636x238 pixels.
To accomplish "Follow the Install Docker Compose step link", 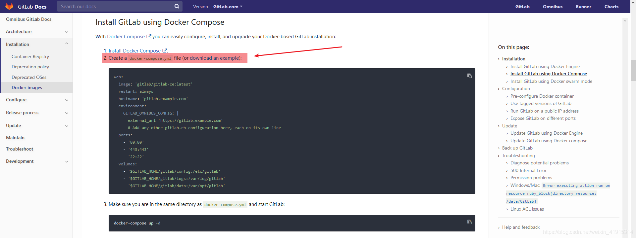I will coord(134,51).
